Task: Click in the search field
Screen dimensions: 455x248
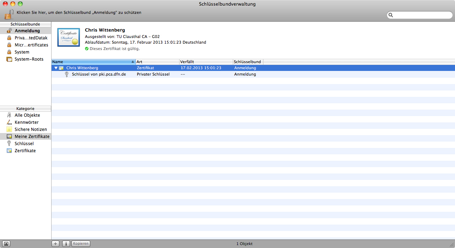Action: [422, 15]
